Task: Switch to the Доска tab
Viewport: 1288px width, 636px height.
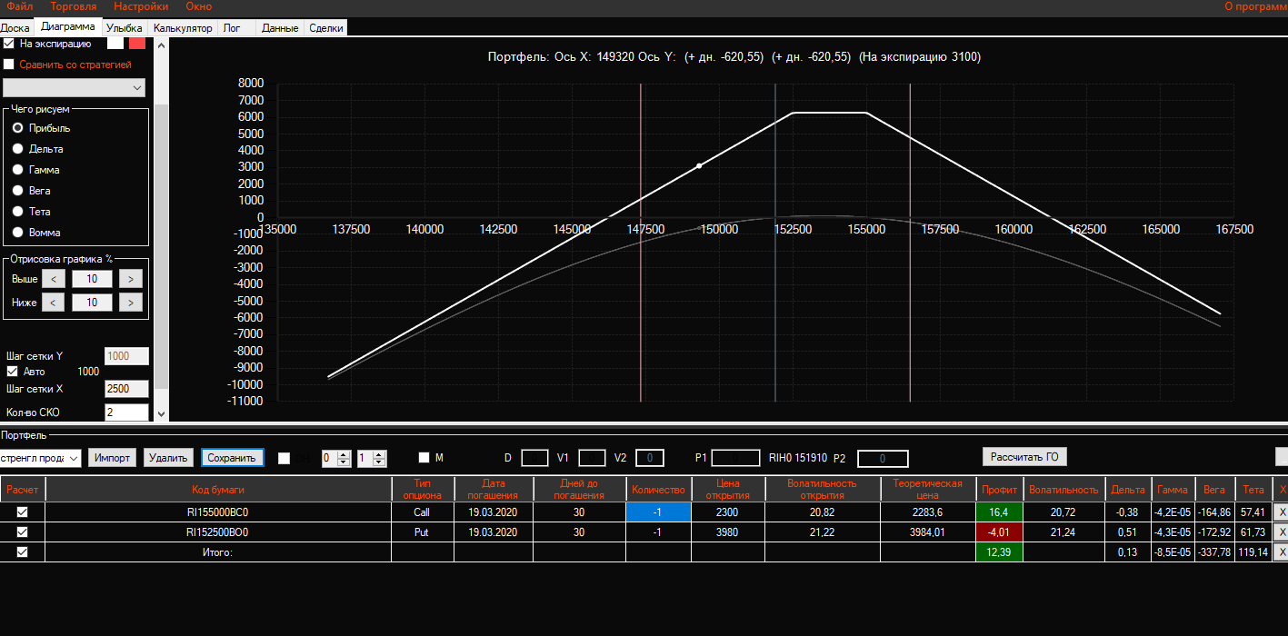Action: tap(15, 28)
